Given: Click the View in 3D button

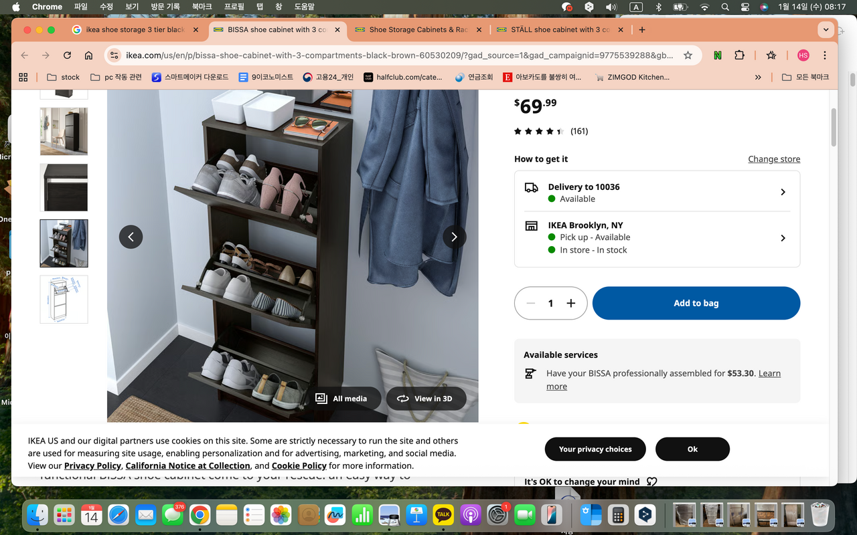Looking at the screenshot, I should tap(425, 399).
